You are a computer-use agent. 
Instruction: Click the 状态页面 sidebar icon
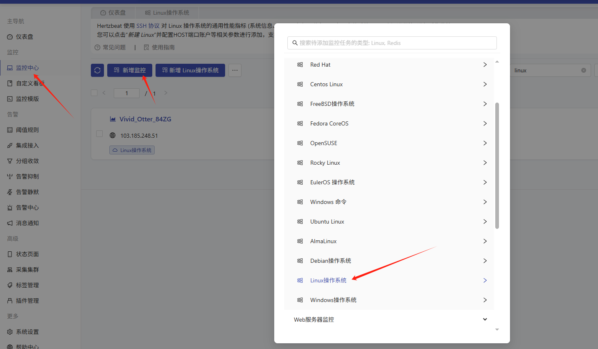point(10,254)
